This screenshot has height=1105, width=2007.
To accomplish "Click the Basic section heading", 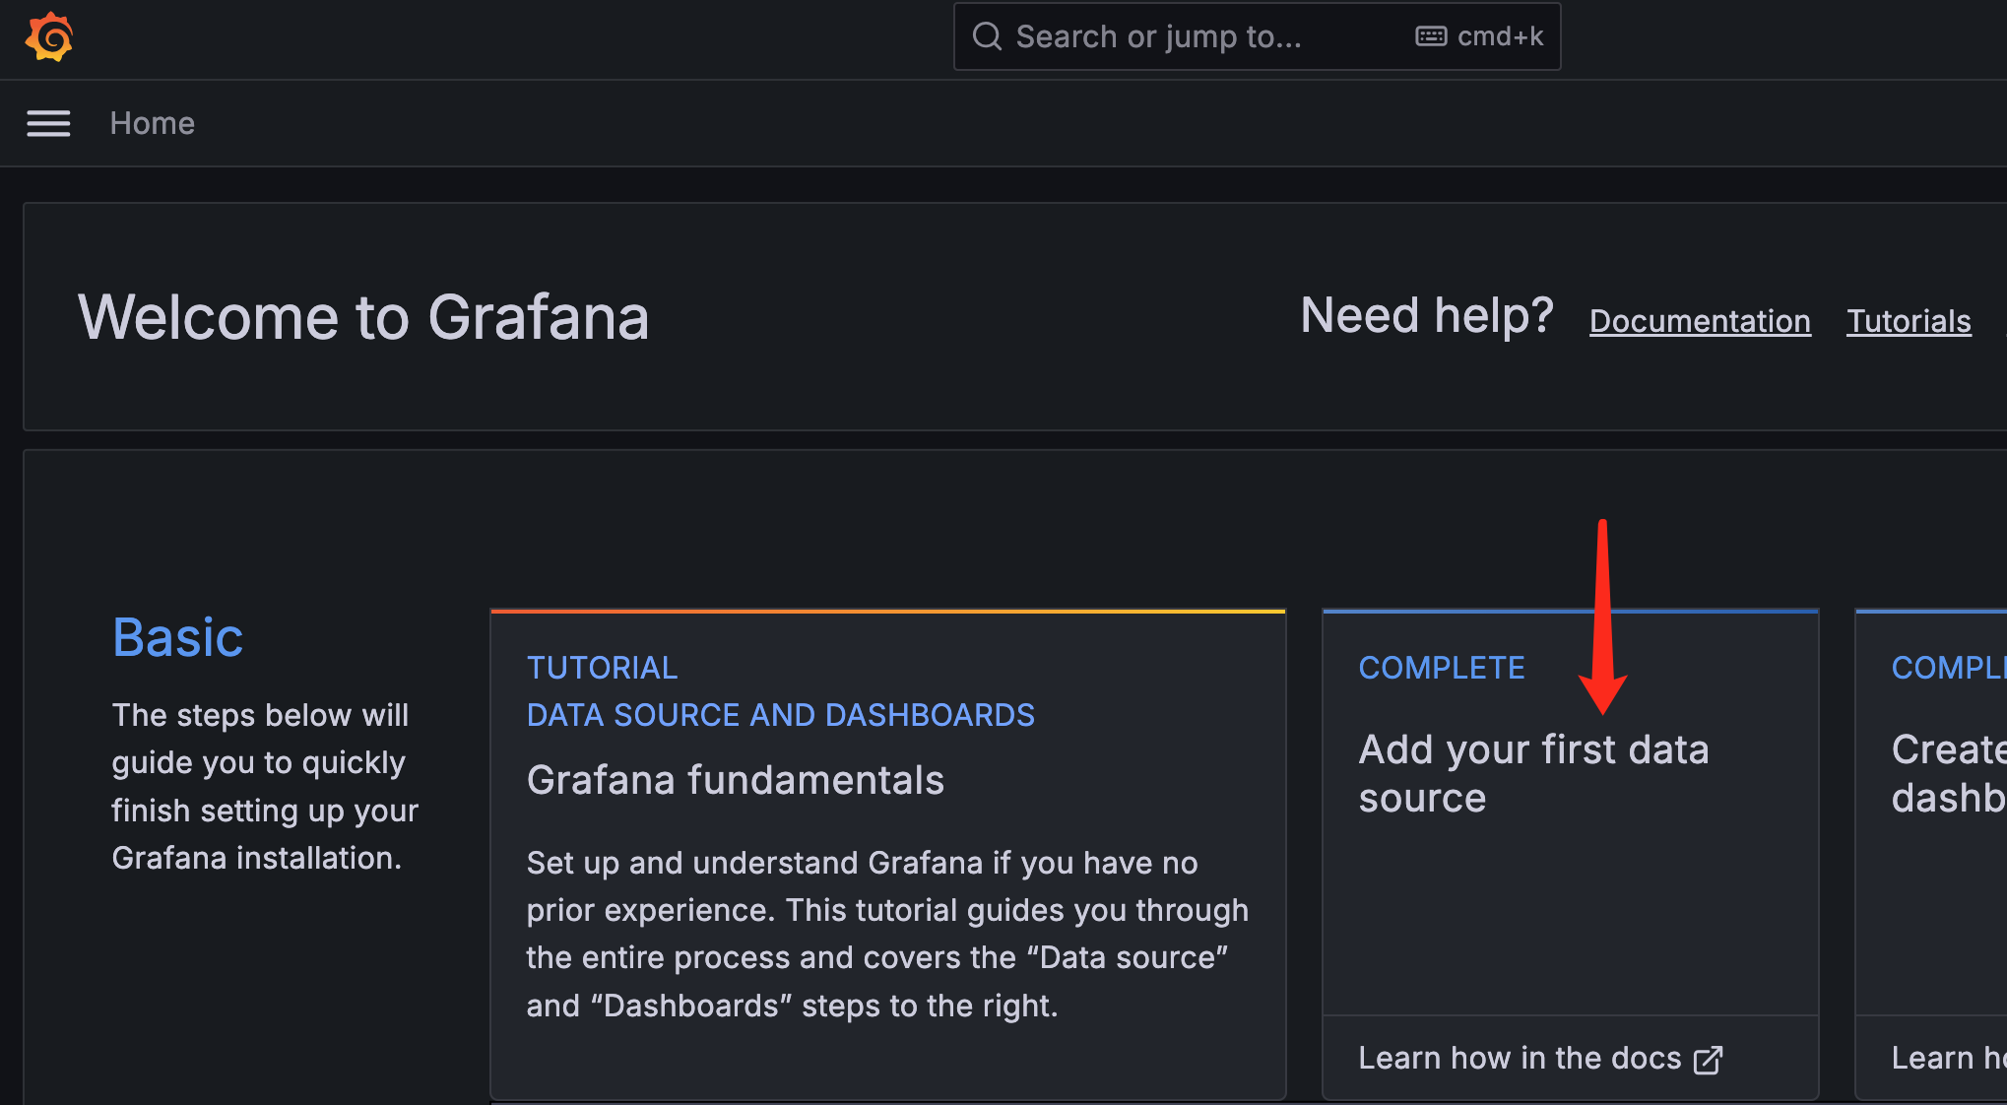I will 177,637.
